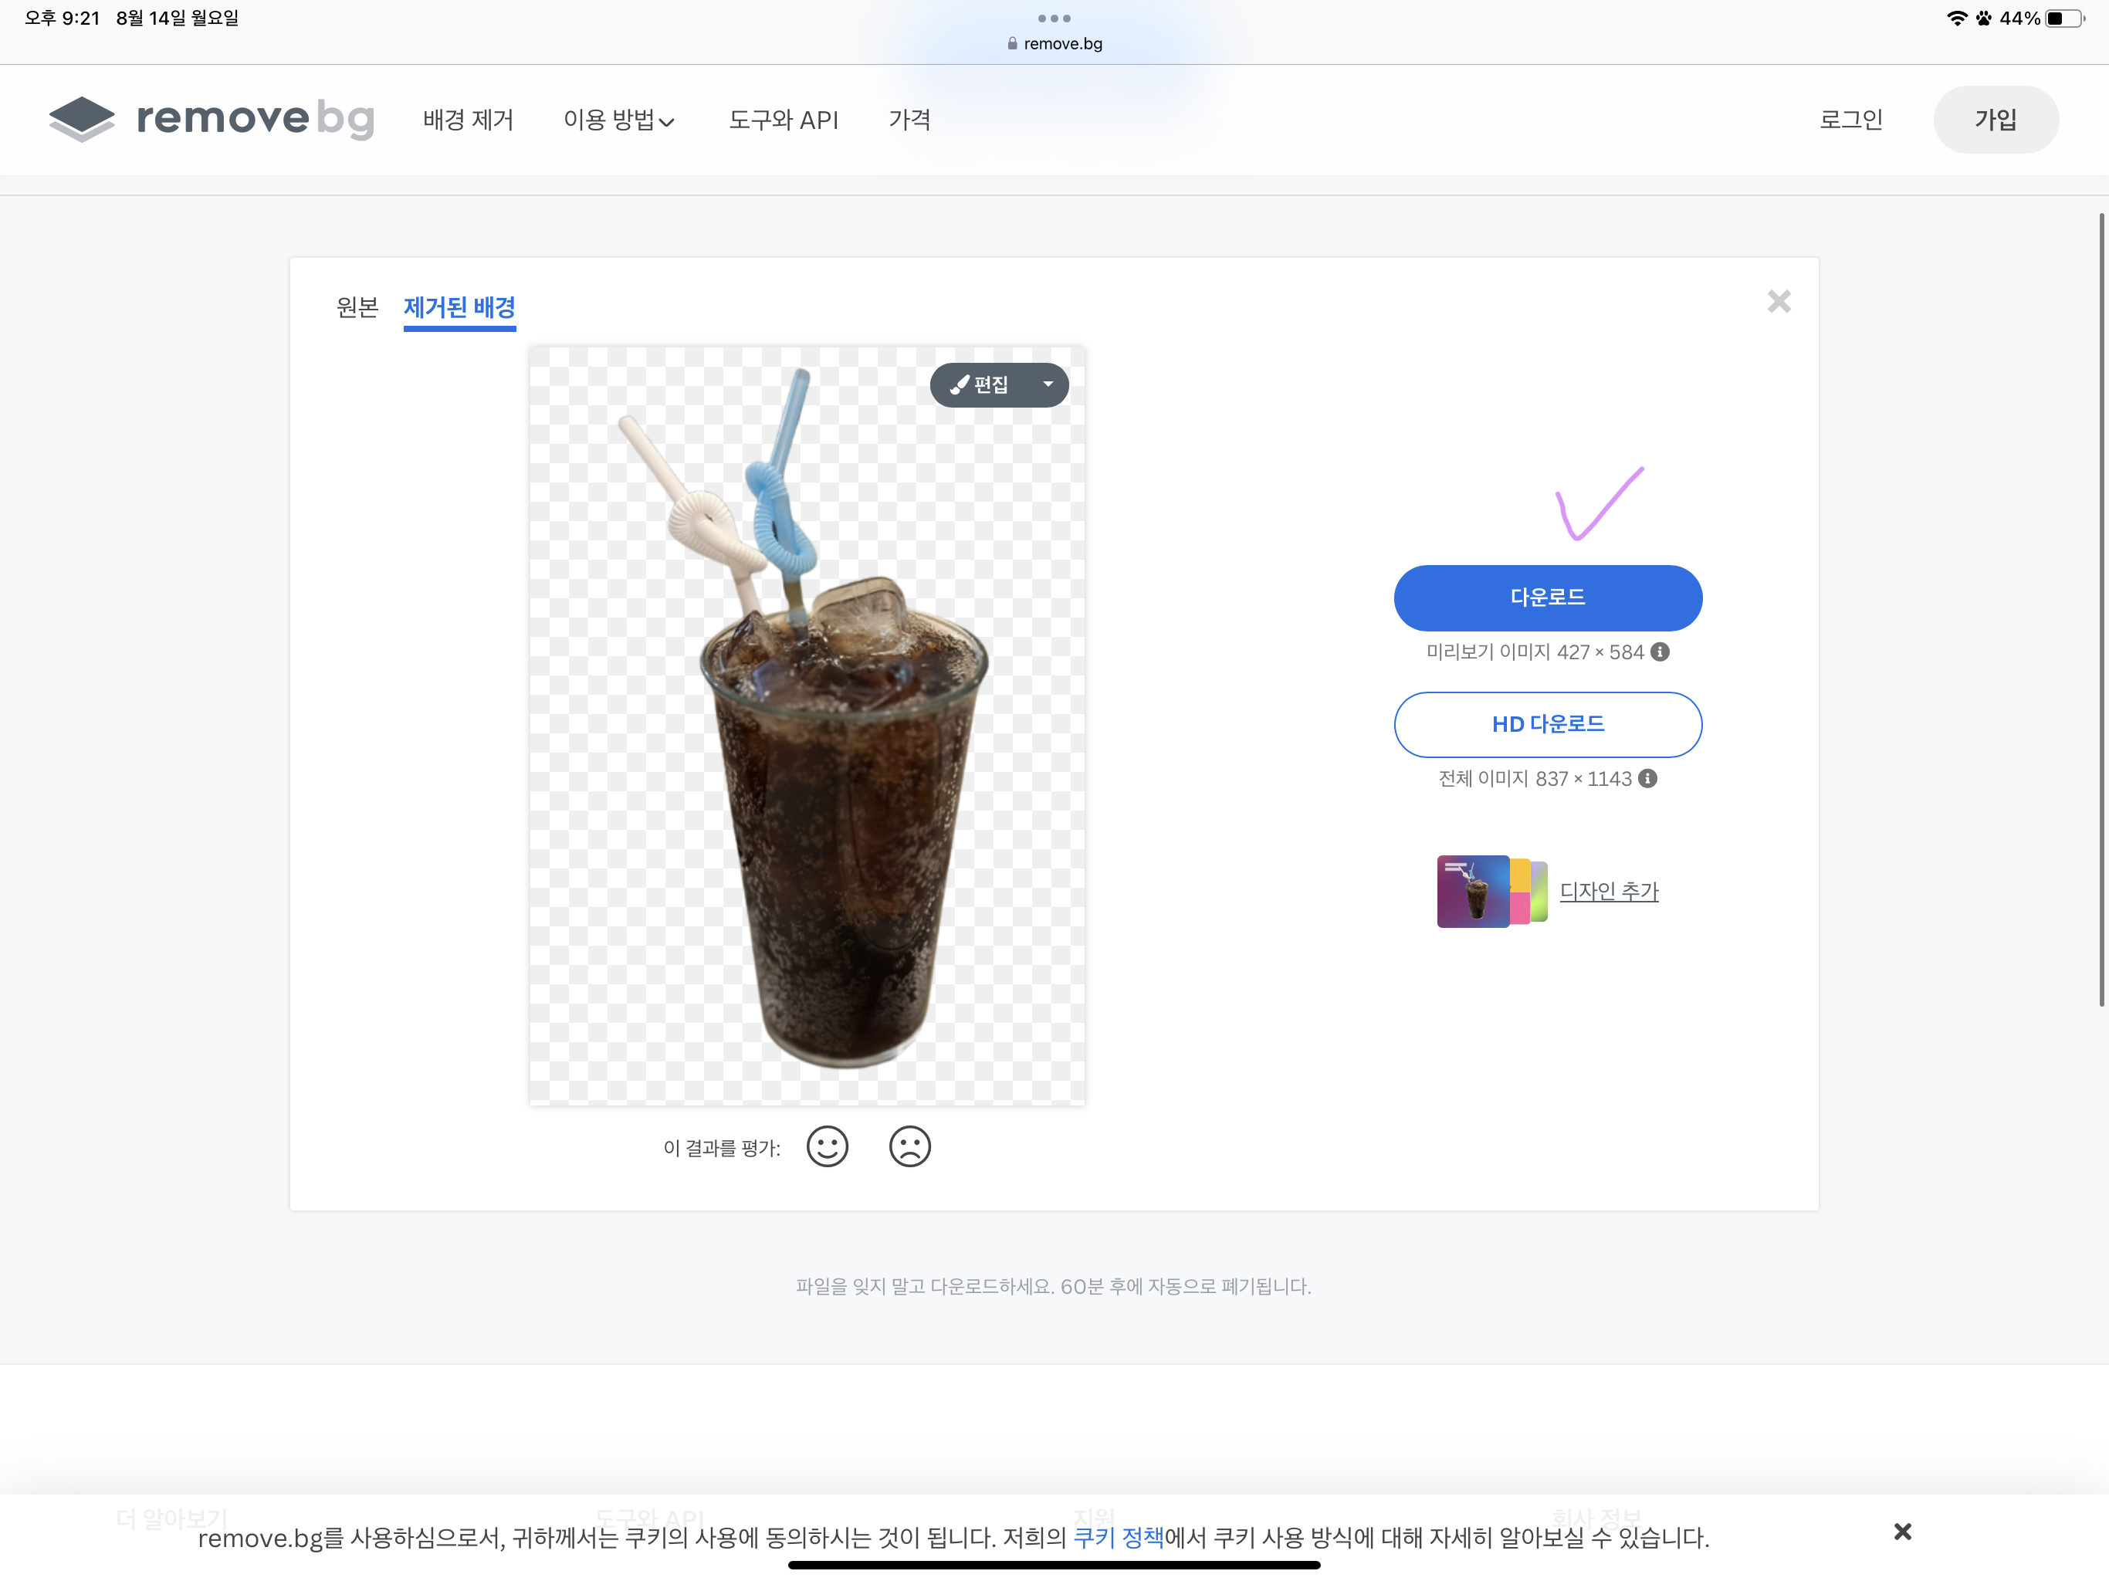This screenshot has height=1581, width=2109.
Task: Expand the 편집 dropdown arrow
Action: (1048, 384)
